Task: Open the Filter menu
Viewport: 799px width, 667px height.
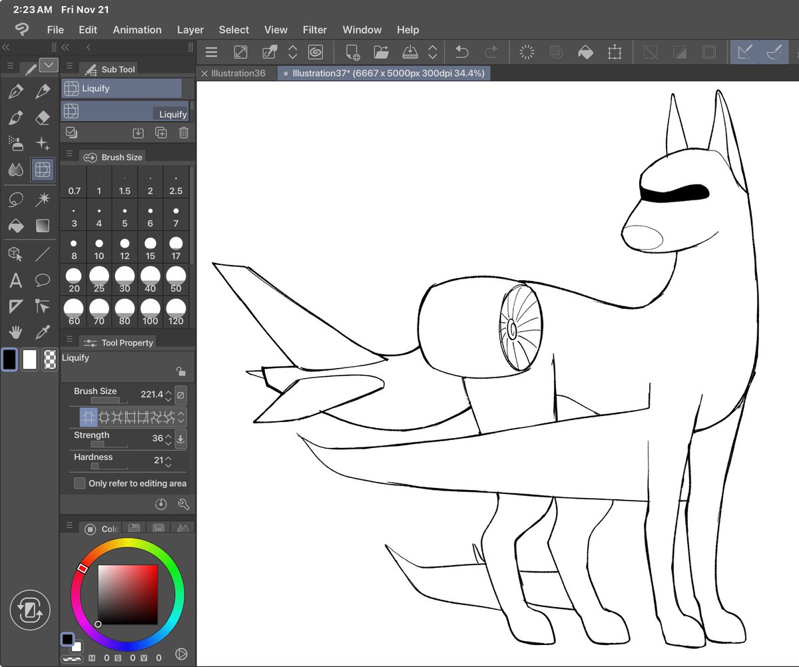Action: click(314, 29)
